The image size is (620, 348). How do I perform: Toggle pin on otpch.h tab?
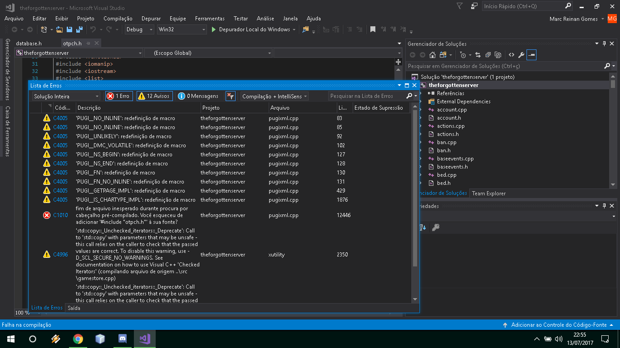coord(89,43)
